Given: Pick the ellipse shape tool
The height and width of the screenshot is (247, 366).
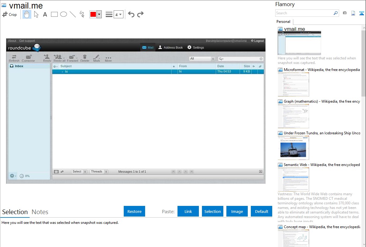Looking at the screenshot, I should coord(64,14).
